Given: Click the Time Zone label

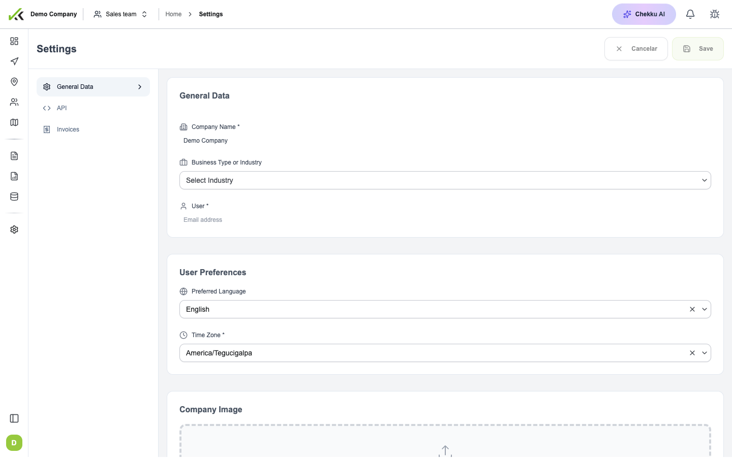Looking at the screenshot, I should click(208, 335).
